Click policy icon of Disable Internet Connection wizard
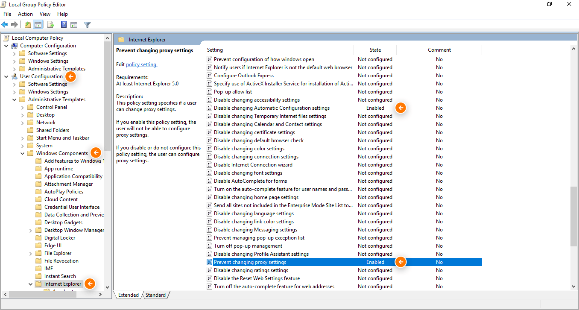The image size is (579, 310). pyautogui.click(x=210, y=165)
